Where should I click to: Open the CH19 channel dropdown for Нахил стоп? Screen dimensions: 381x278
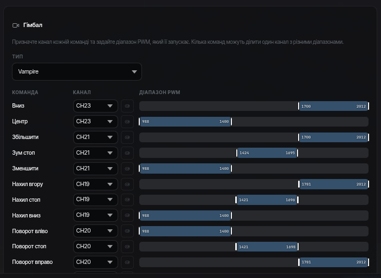95,200
